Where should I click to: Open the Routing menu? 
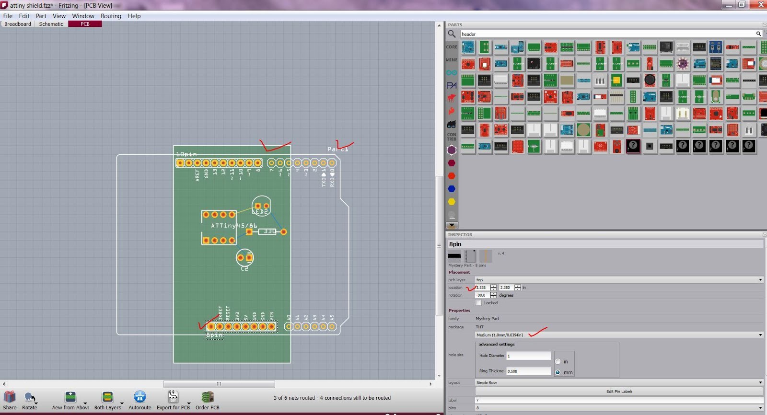pos(111,16)
